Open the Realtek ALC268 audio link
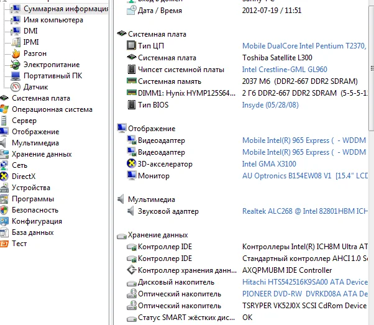Screen dimensions: 374x325 pos(305,211)
